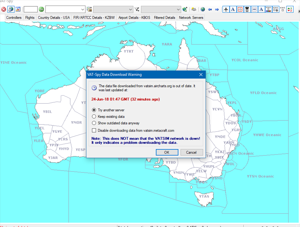Viewport: 300px width, 227px height.
Task: Select the Keep existing data option
Action: coord(108,117)
